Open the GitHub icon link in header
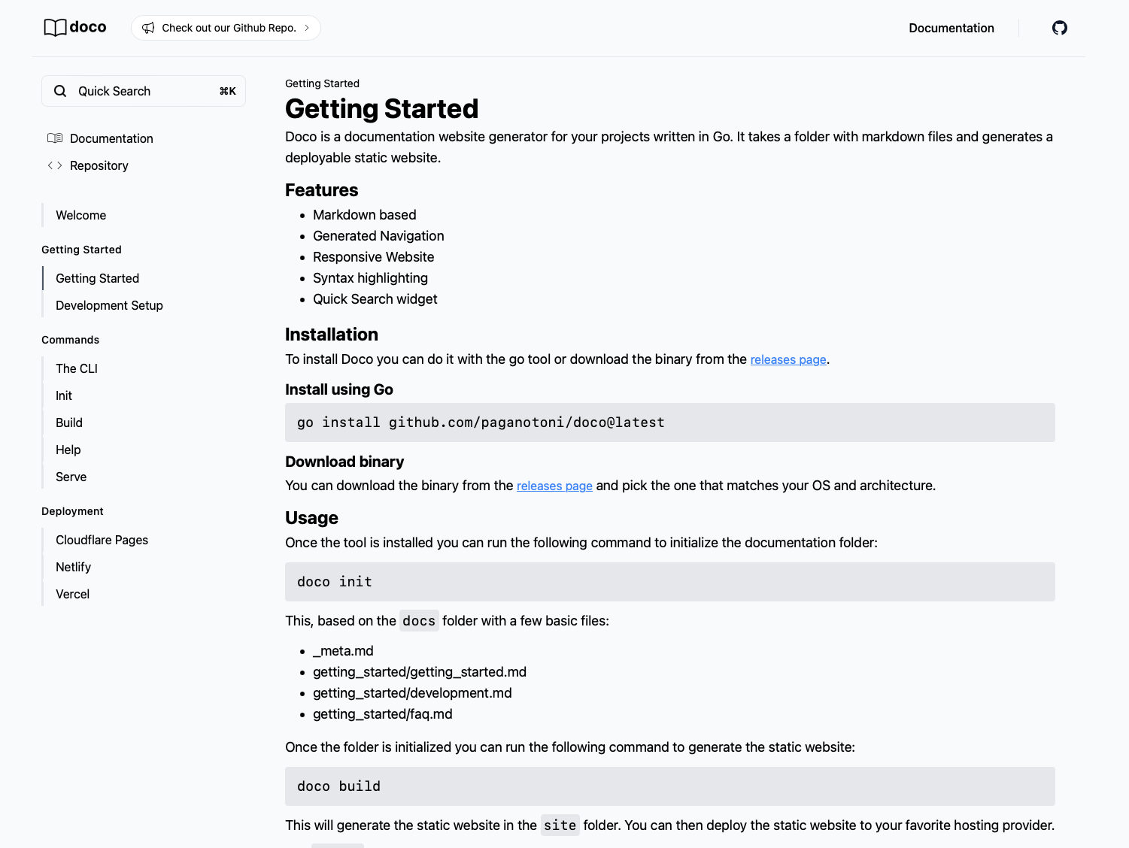Viewport: 1129px width, 848px height. coord(1059,28)
